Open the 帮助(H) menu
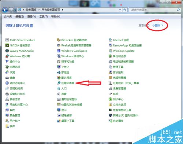Viewport: 183px width, 144px height. click(56, 16)
